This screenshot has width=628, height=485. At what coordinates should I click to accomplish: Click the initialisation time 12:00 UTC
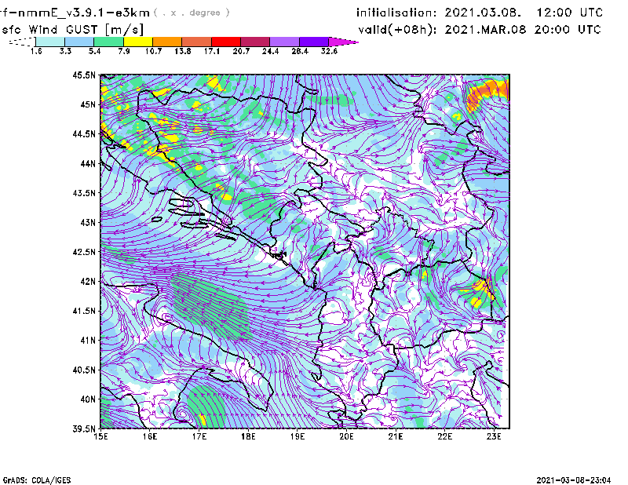tap(569, 13)
